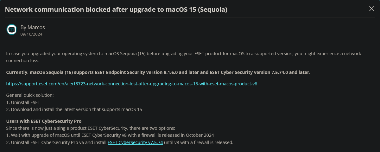Viewport: 380px width, 152px height.
Task: Click the 'Download and install the latest version' step
Action: click(76, 109)
